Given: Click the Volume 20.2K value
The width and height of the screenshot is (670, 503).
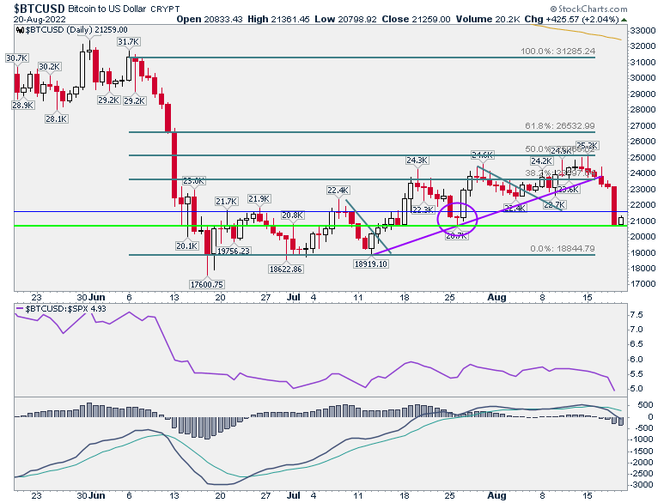Looking at the screenshot, I should point(488,19).
